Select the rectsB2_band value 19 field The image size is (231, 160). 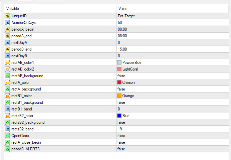(120, 129)
